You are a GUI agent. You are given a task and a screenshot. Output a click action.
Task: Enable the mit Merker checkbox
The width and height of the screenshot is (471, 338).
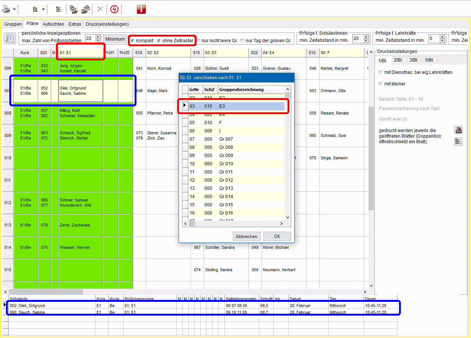(x=380, y=84)
